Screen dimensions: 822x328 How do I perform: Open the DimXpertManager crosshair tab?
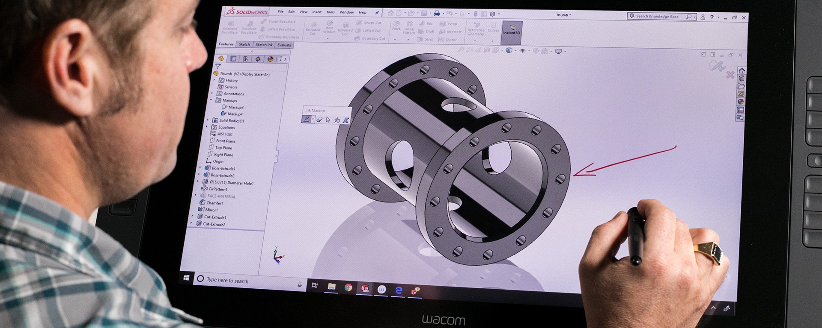pyautogui.click(x=258, y=59)
